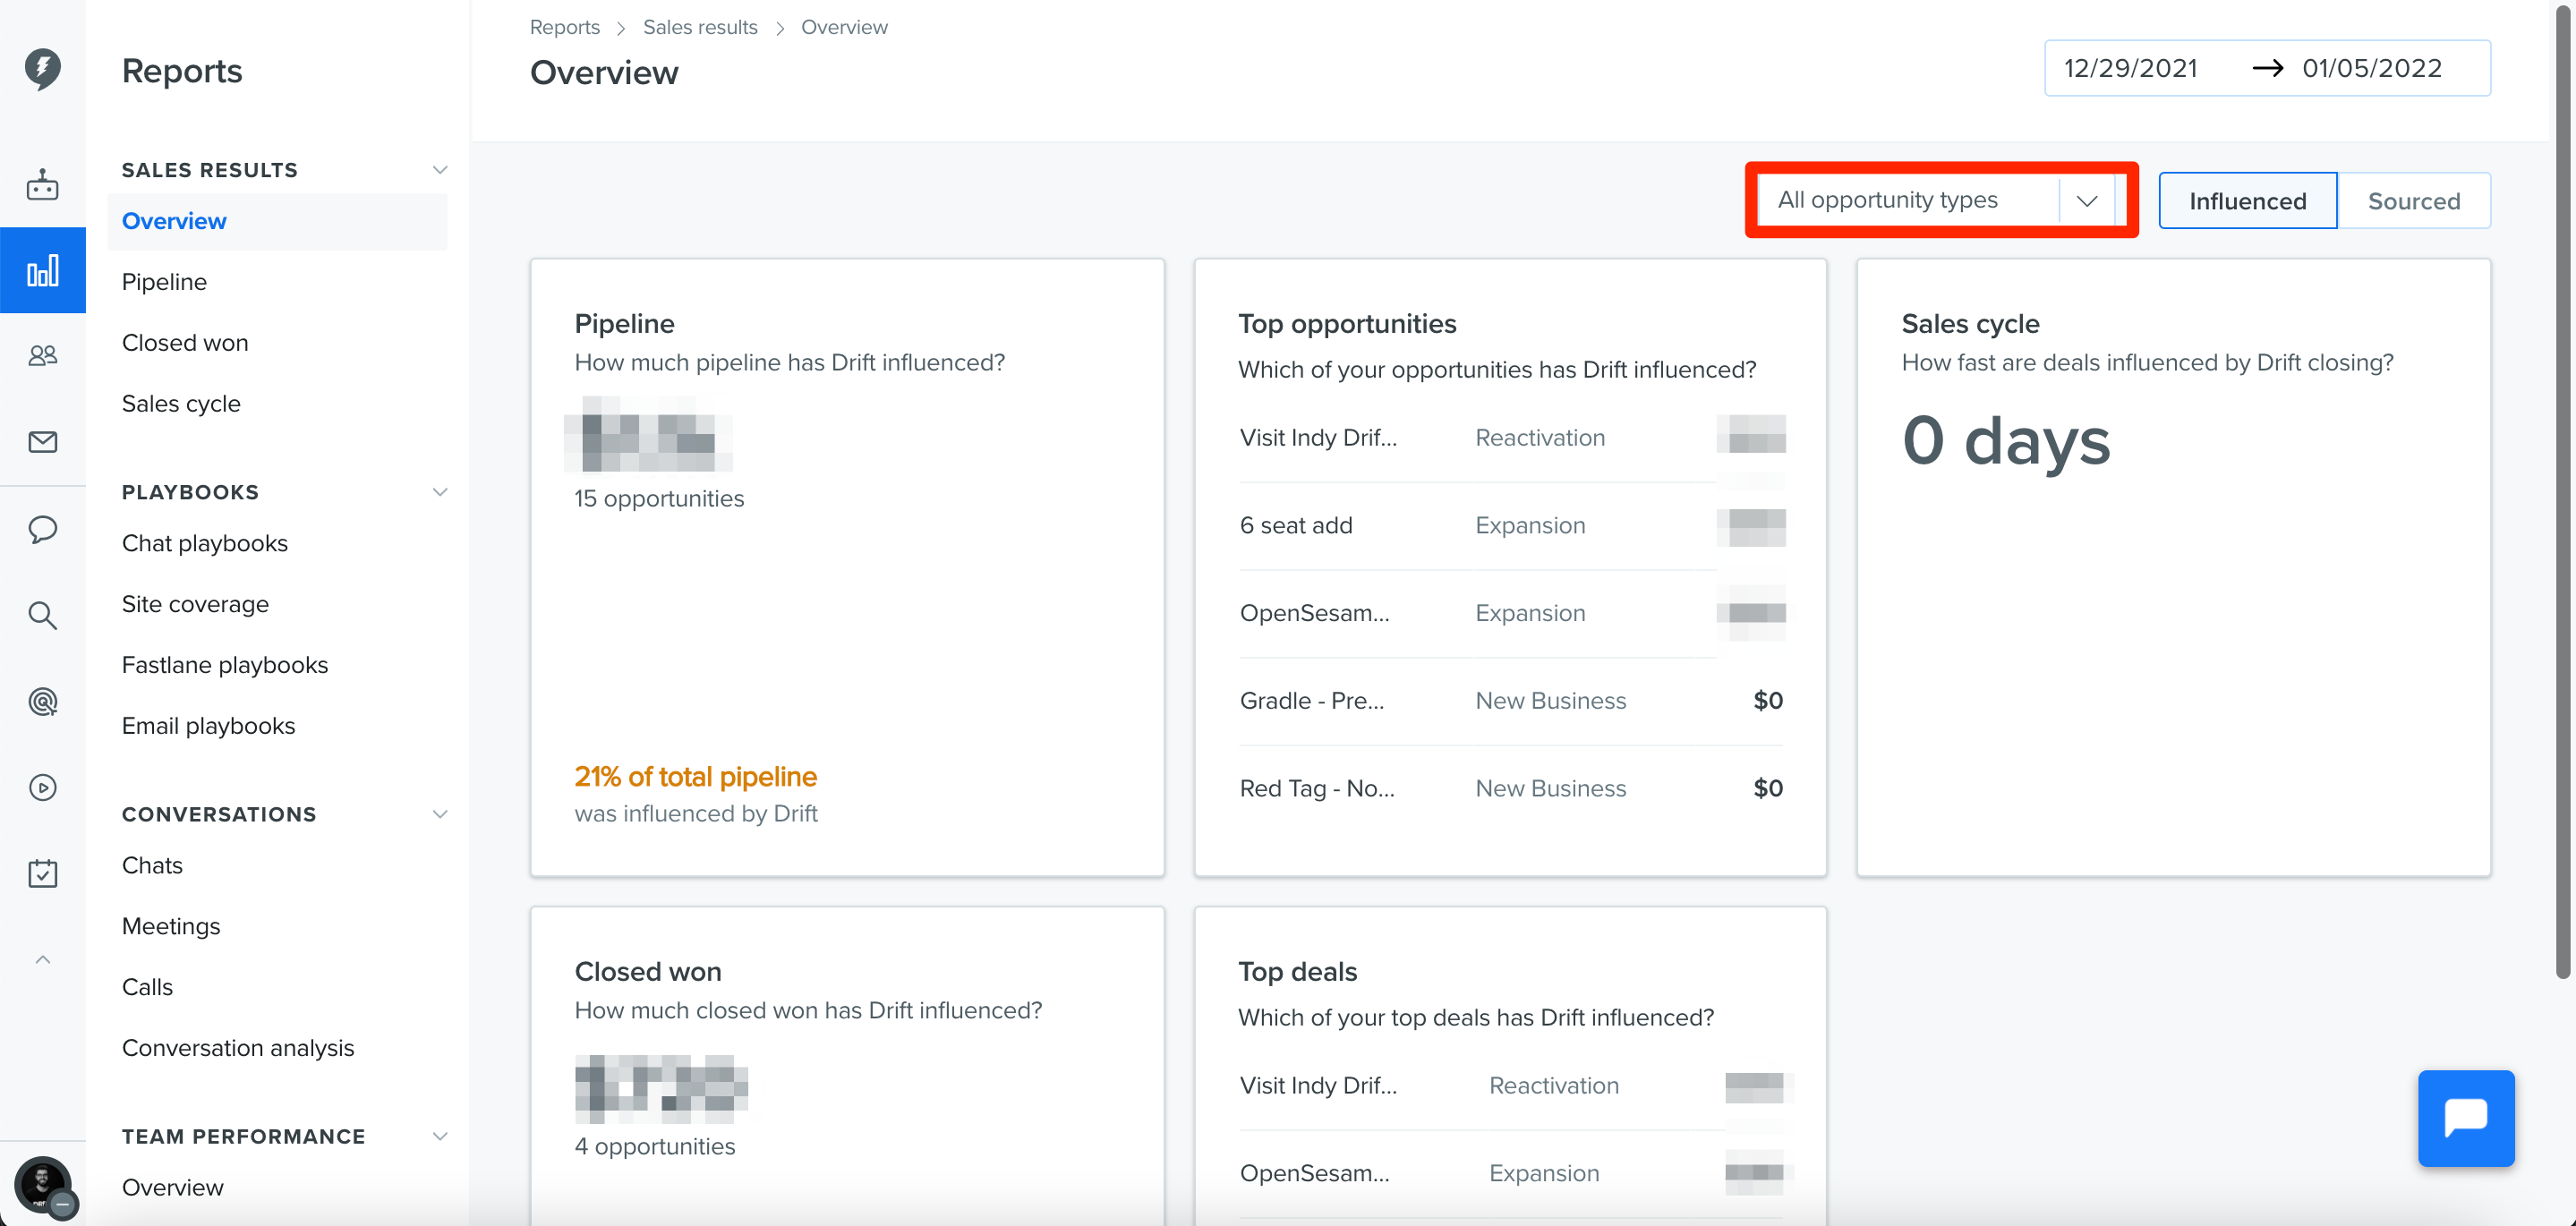This screenshot has height=1226, width=2576.
Task: Open Conversation analysis report
Action: pyautogui.click(x=238, y=1048)
